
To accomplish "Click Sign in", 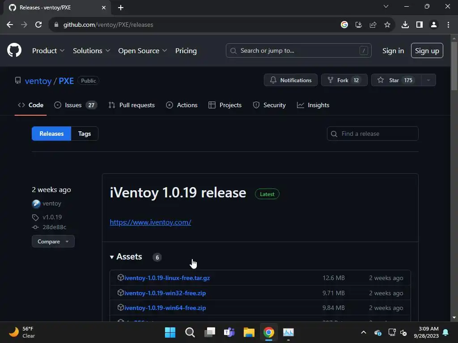I will pyautogui.click(x=393, y=51).
